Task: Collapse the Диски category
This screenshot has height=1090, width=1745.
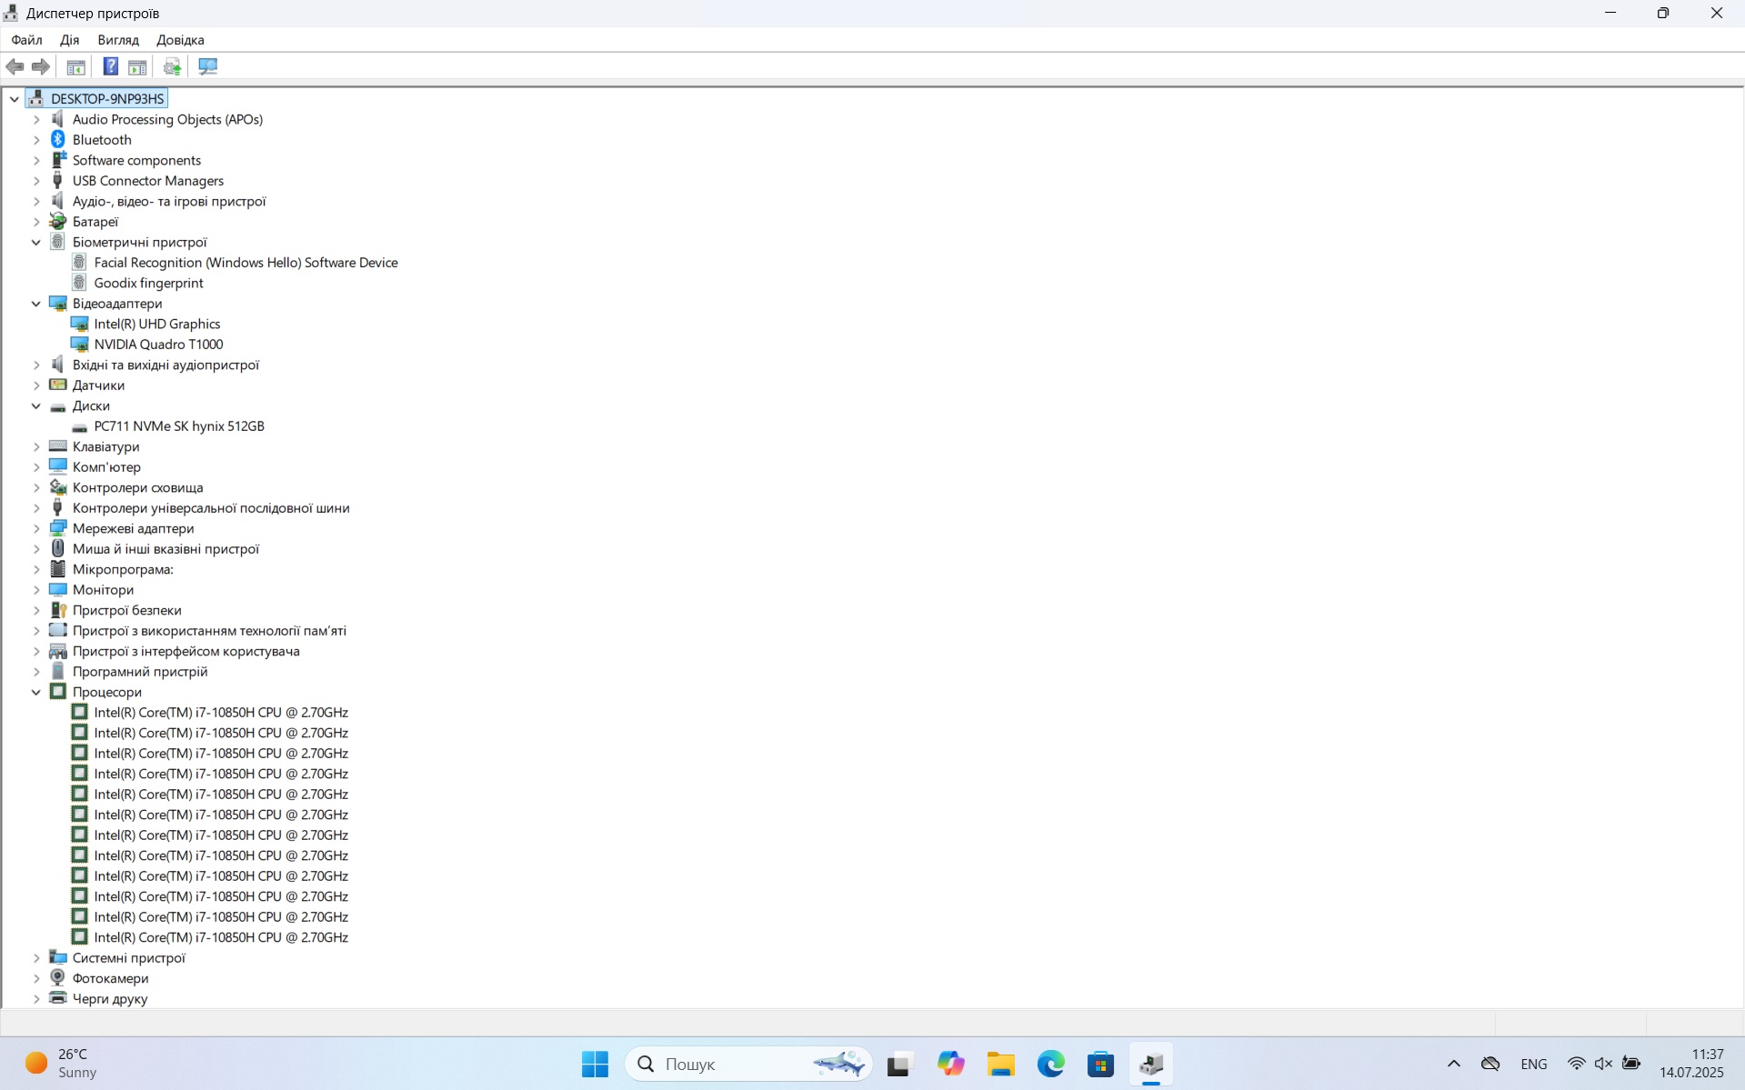Action: 36,405
